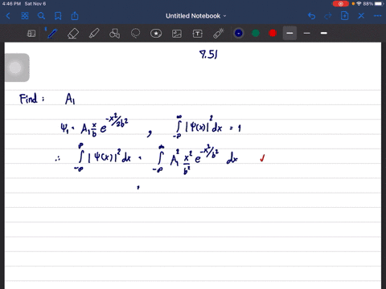Select the Eraser tool

[x=73, y=34]
